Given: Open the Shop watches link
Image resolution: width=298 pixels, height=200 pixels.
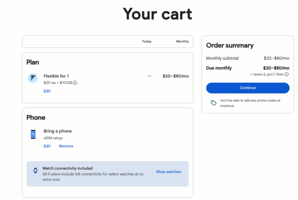Looking at the screenshot, I should (168, 172).
